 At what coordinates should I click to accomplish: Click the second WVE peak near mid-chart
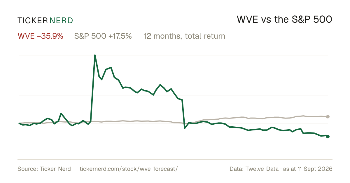coord(160,85)
